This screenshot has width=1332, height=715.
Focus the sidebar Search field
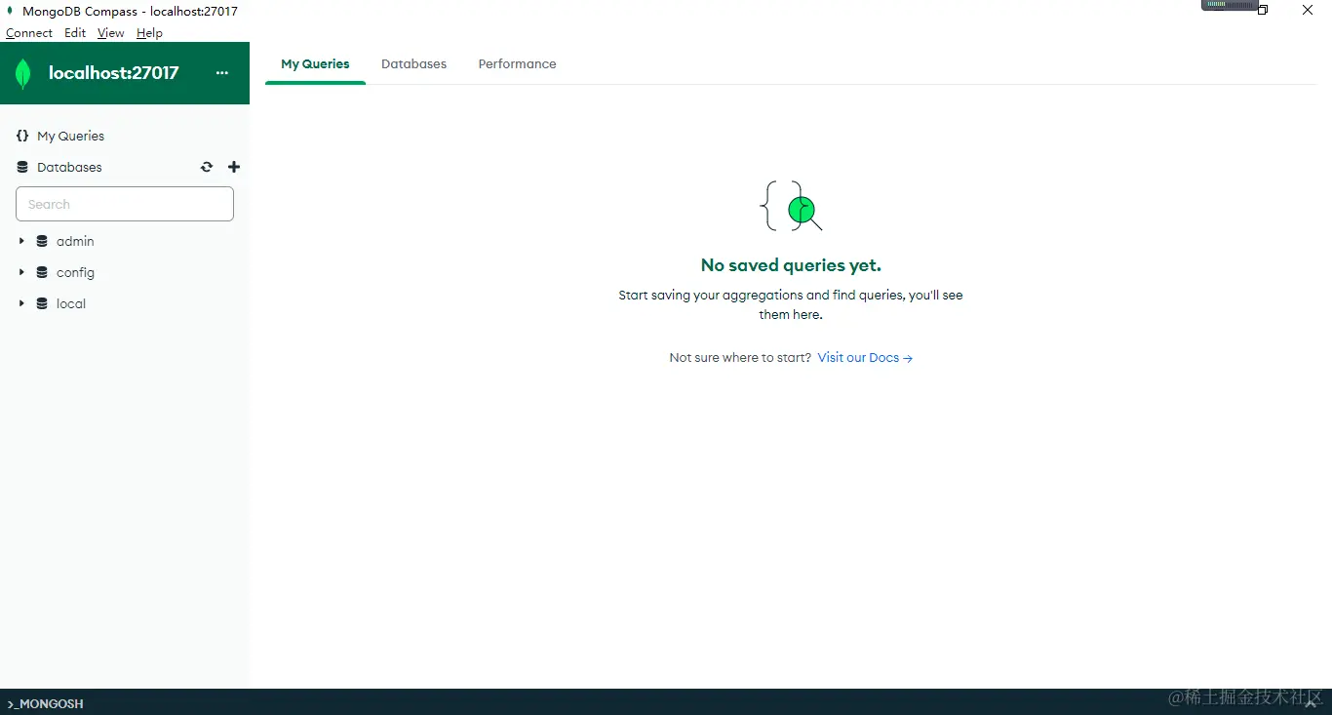pos(125,204)
